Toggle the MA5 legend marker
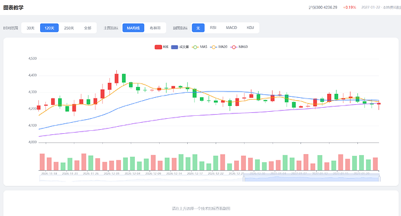Viewport: 401px width, 216px height. coord(195,47)
